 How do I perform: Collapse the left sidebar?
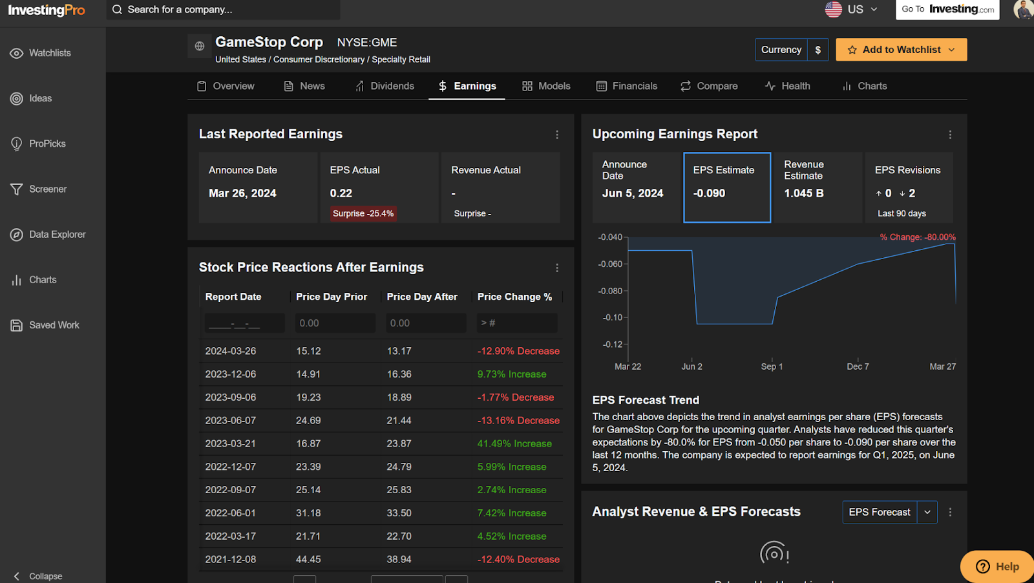[37, 576]
